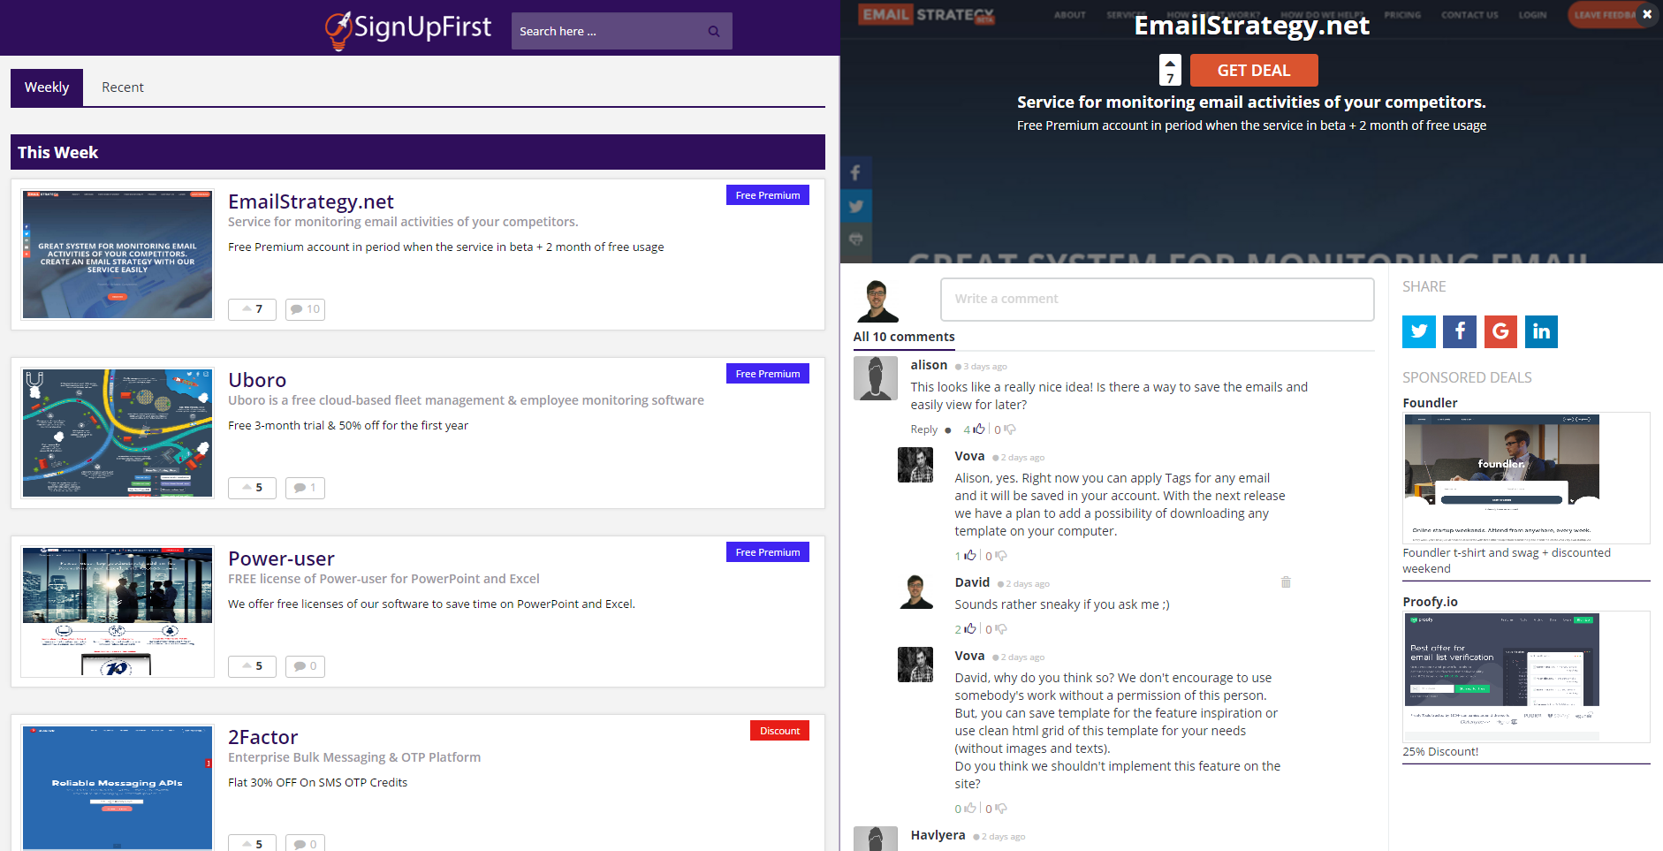Viewport: 1663px width, 851px height.
Task: Open ABOUT in the EmailStrategy preview header
Action: tap(1069, 15)
